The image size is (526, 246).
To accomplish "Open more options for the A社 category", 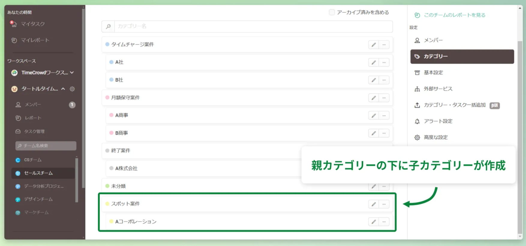I will pyautogui.click(x=384, y=62).
